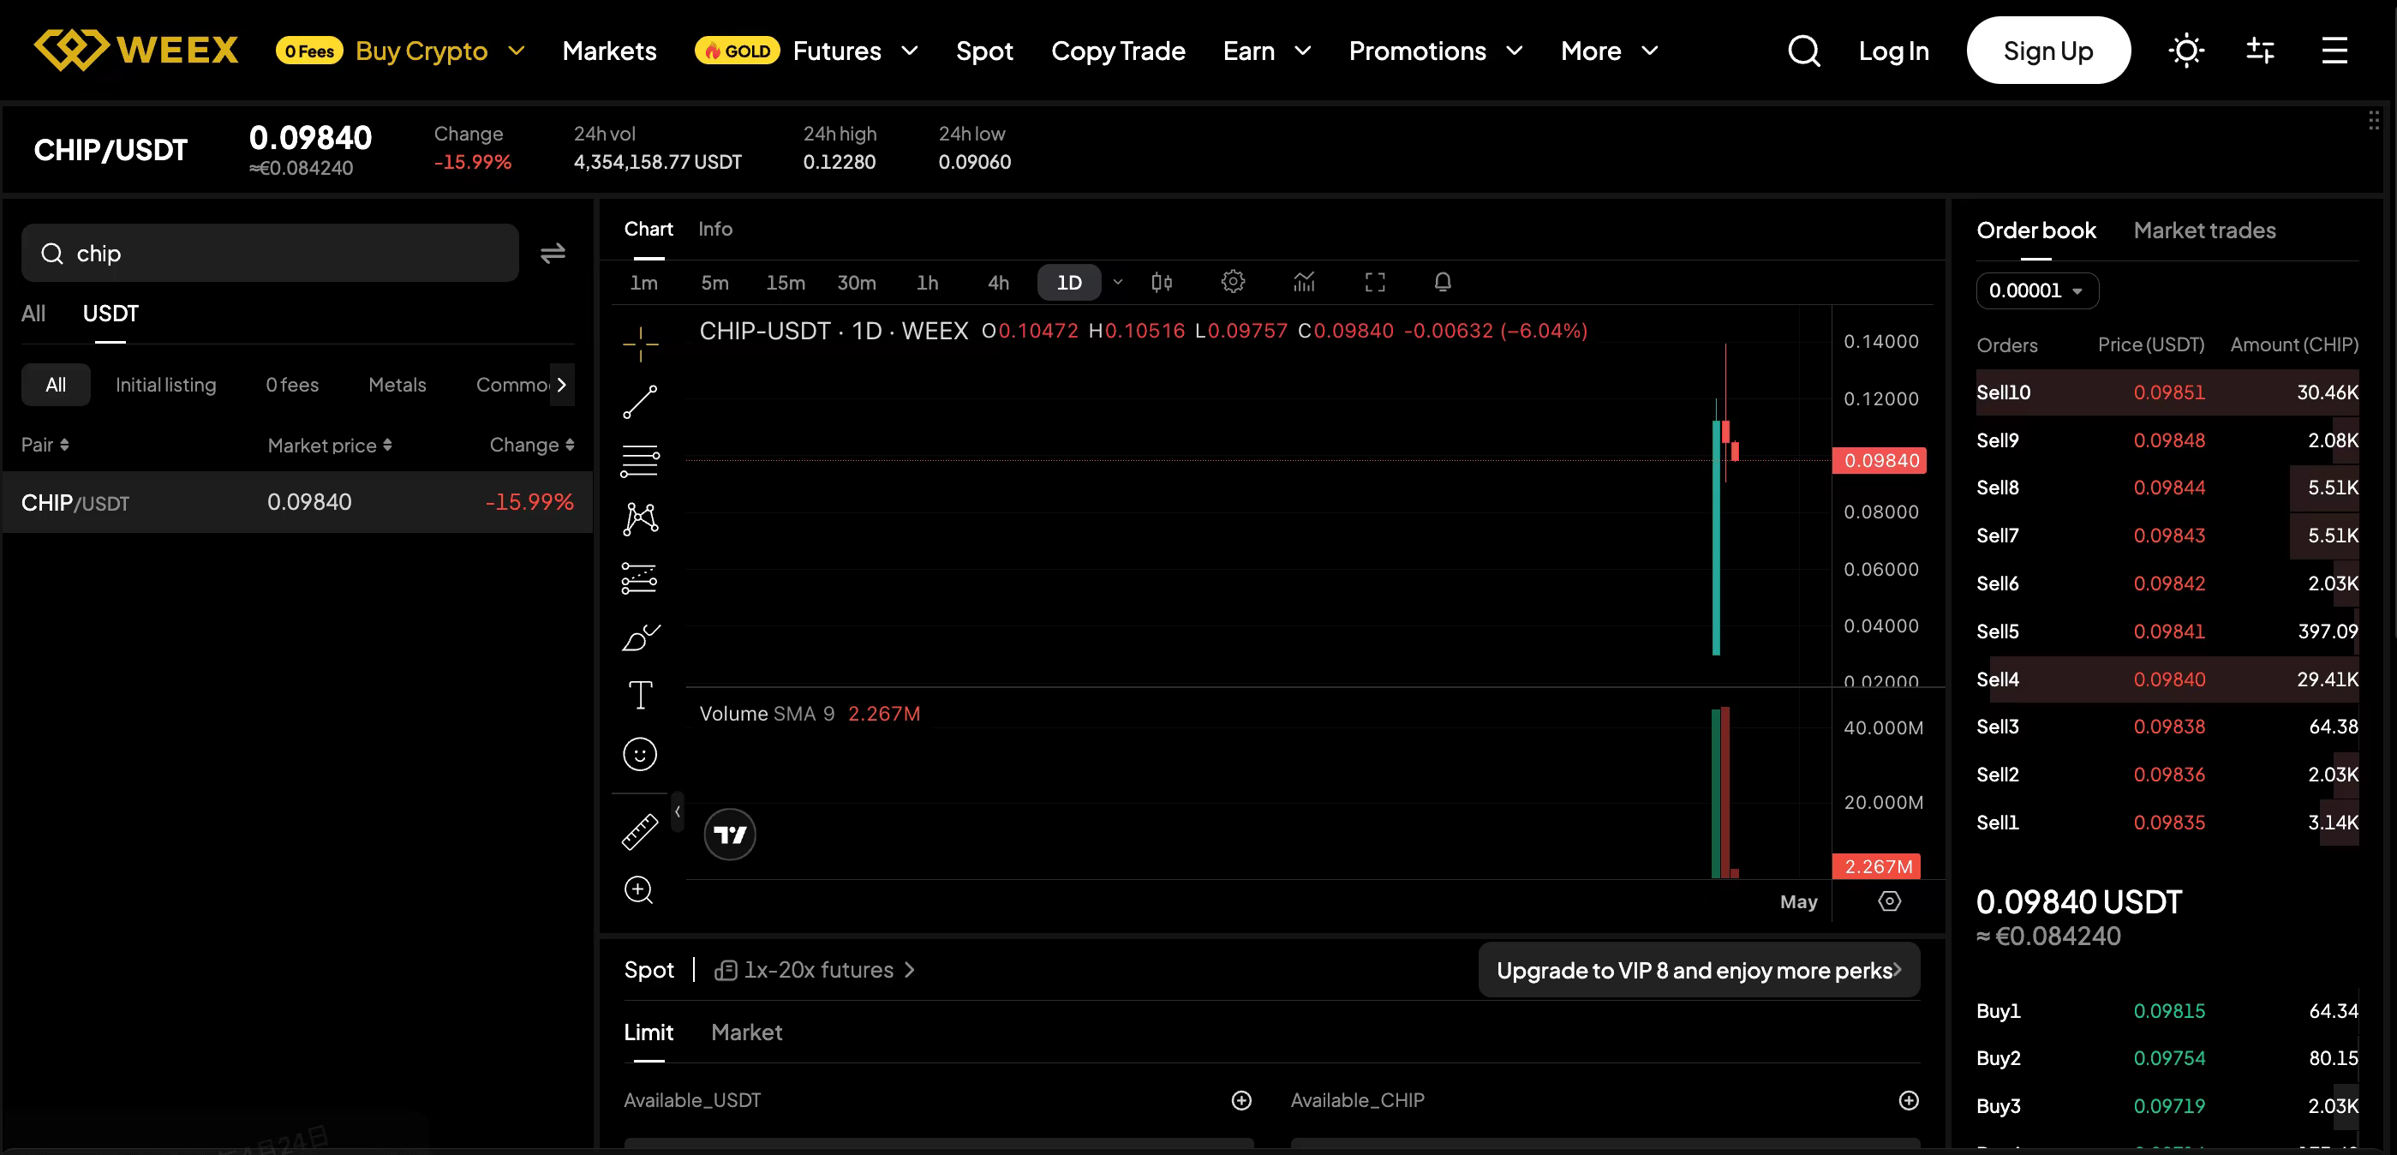
Task: Select the 1h timeframe
Action: [927, 282]
